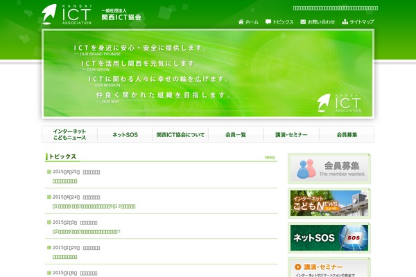This screenshot has width=416, height=277.
Task: Open topic link under 2015 4/24 entry
Action: coord(94,206)
